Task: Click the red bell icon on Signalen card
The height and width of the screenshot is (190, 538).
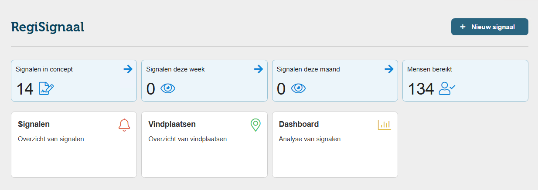Action: [124, 125]
